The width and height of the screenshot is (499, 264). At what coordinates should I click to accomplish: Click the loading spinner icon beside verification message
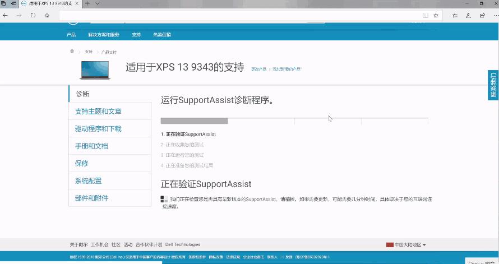click(164, 199)
